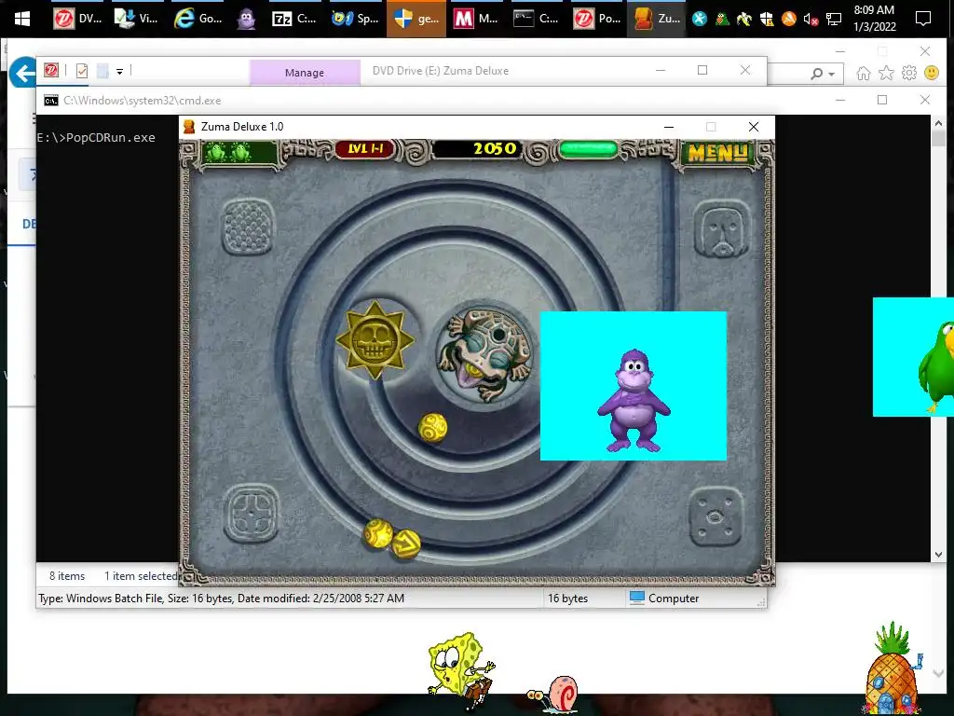Click the purple Bonzi gorilla character
954x716 pixels.
pos(634,401)
